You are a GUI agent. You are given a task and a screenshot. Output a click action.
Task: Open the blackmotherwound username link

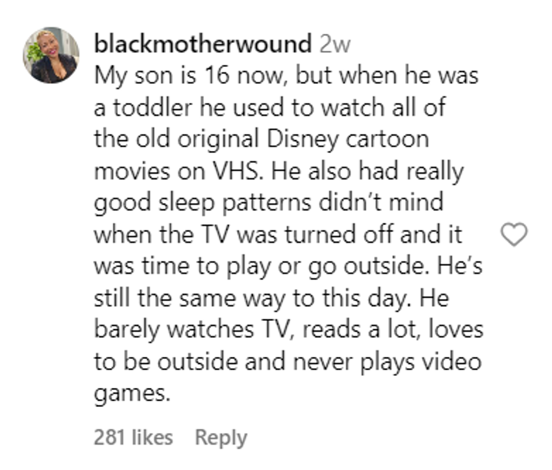point(203,44)
